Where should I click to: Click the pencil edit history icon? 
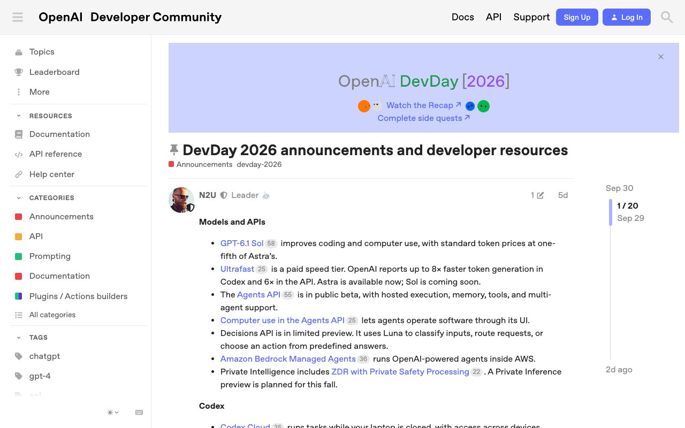coord(540,195)
